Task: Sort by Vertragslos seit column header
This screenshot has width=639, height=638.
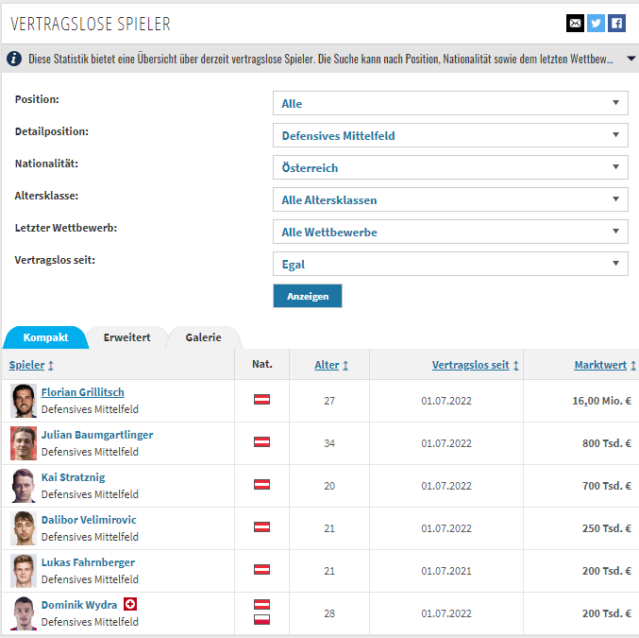Action: pyautogui.click(x=470, y=365)
